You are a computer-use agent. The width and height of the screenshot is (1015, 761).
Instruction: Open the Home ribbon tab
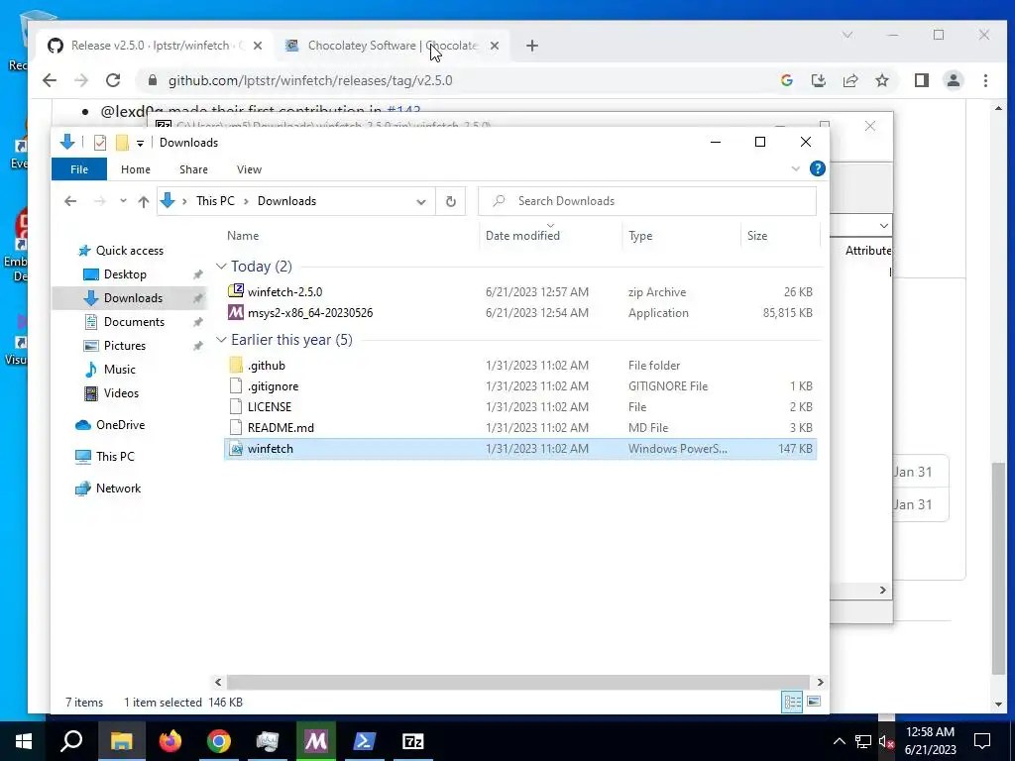(x=135, y=169)
